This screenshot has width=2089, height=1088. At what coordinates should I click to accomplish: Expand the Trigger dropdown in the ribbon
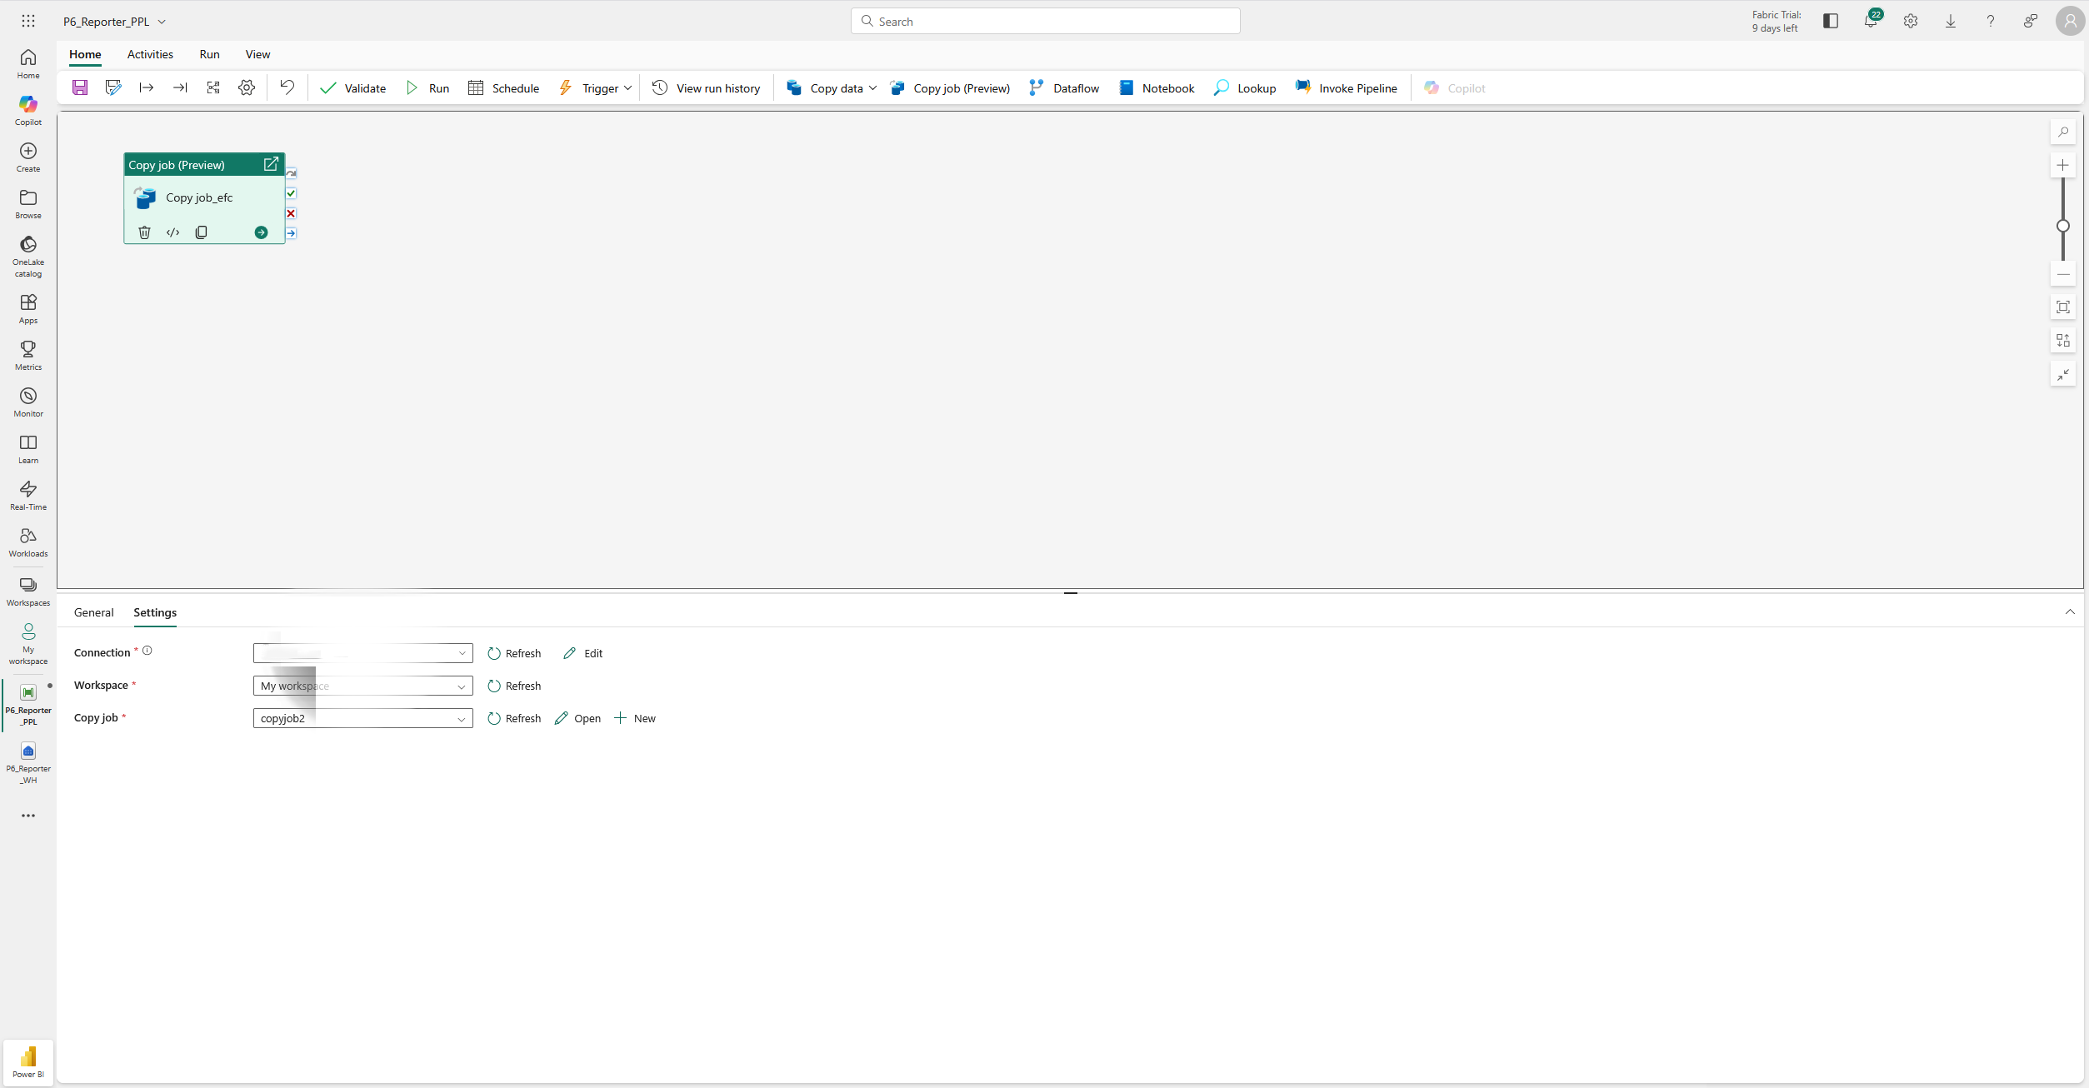629,87
